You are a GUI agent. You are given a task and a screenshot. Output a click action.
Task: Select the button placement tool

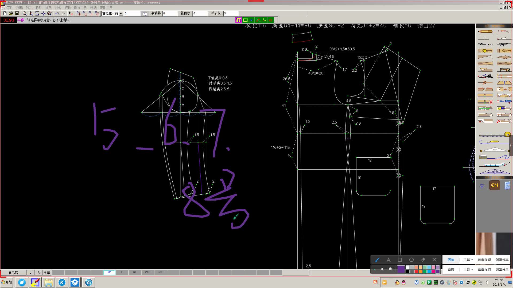coord(485,50)
